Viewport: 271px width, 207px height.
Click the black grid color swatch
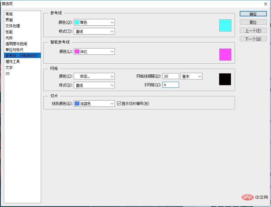point(225,79)
